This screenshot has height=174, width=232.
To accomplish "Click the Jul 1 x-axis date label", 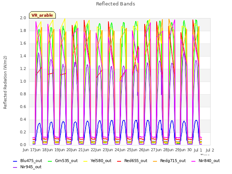I will (x=198, y=150).
